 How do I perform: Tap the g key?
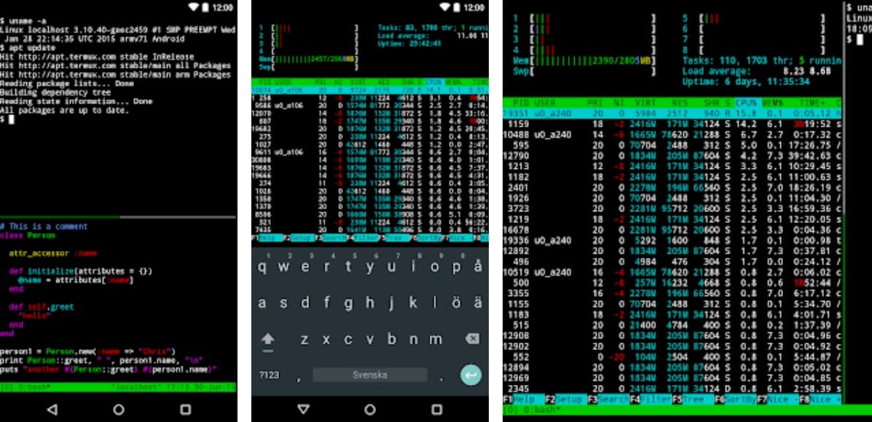click(x=348, y=303)
